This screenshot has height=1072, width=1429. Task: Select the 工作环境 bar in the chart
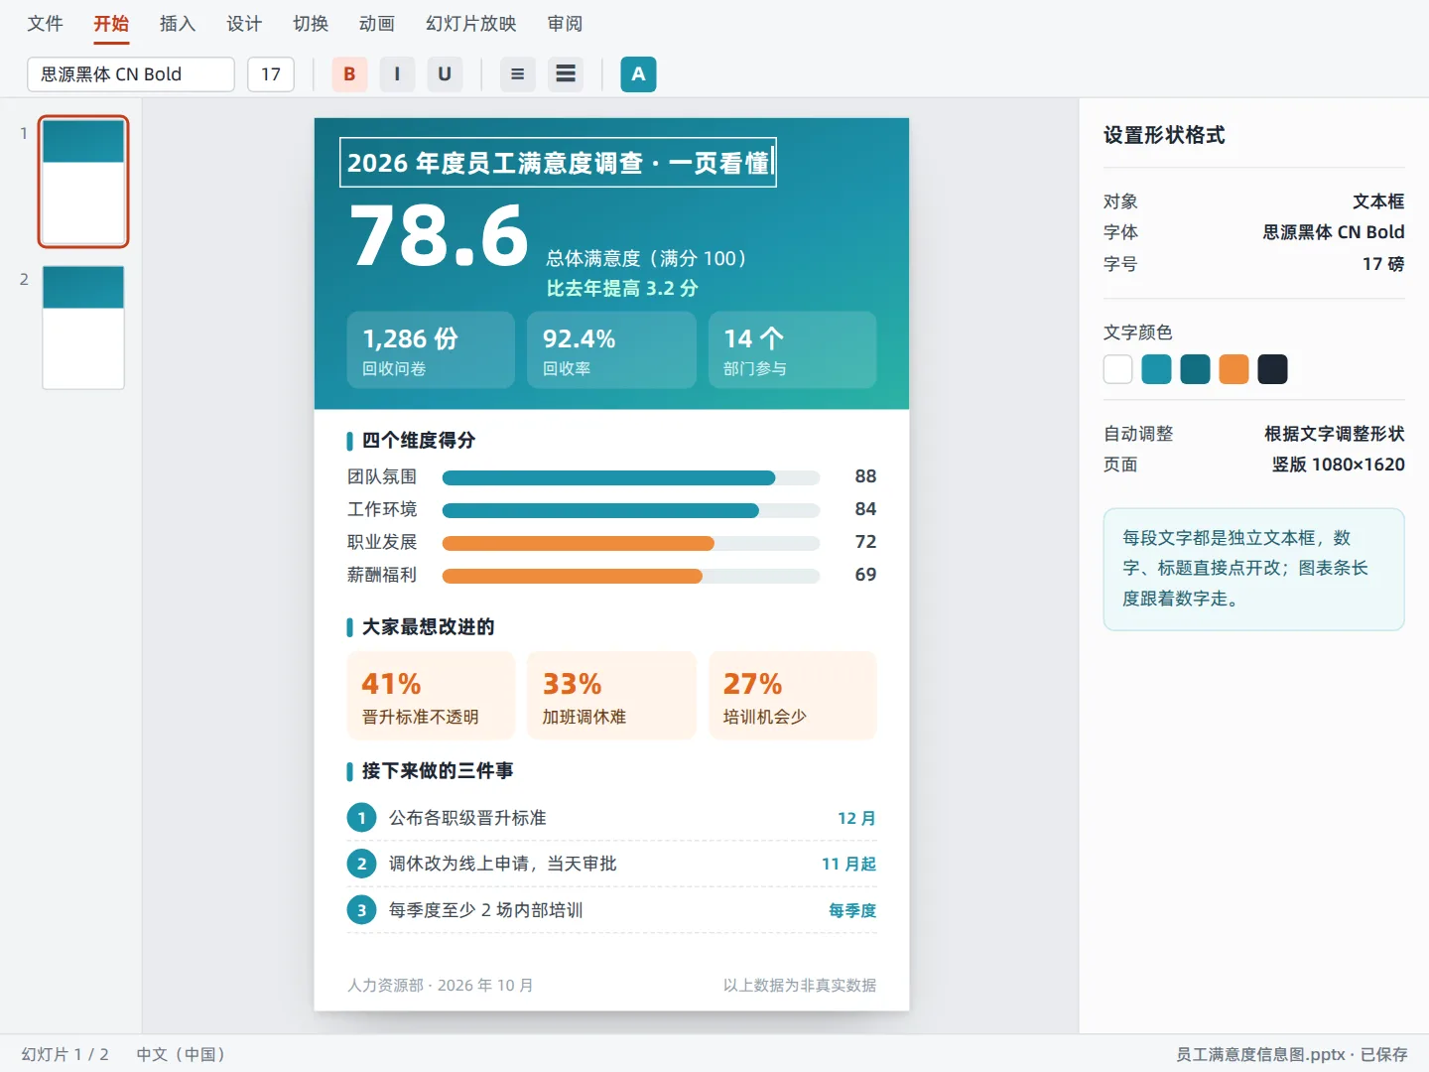point(600,511)
